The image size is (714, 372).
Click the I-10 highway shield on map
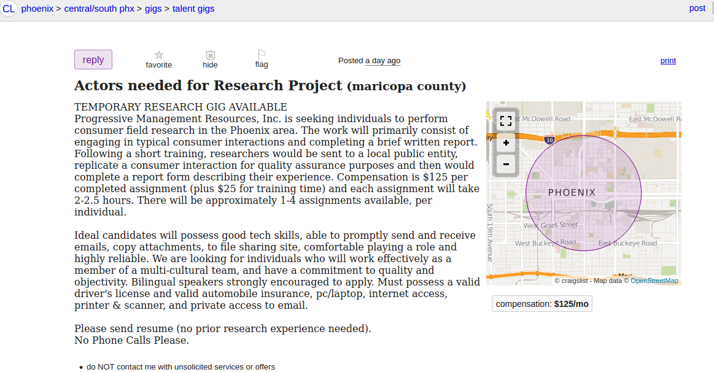coord(549,140)
